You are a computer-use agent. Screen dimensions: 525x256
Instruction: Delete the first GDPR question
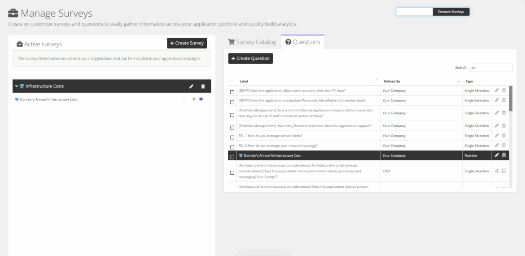pos(504,91)
